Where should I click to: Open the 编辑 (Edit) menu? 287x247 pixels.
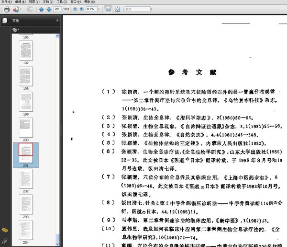(x=20, y=2)
